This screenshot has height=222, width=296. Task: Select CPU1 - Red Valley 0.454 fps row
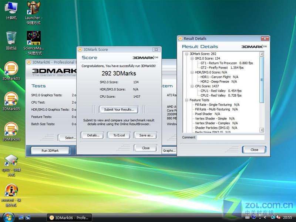pyautogui.click(x=221, y=91)
